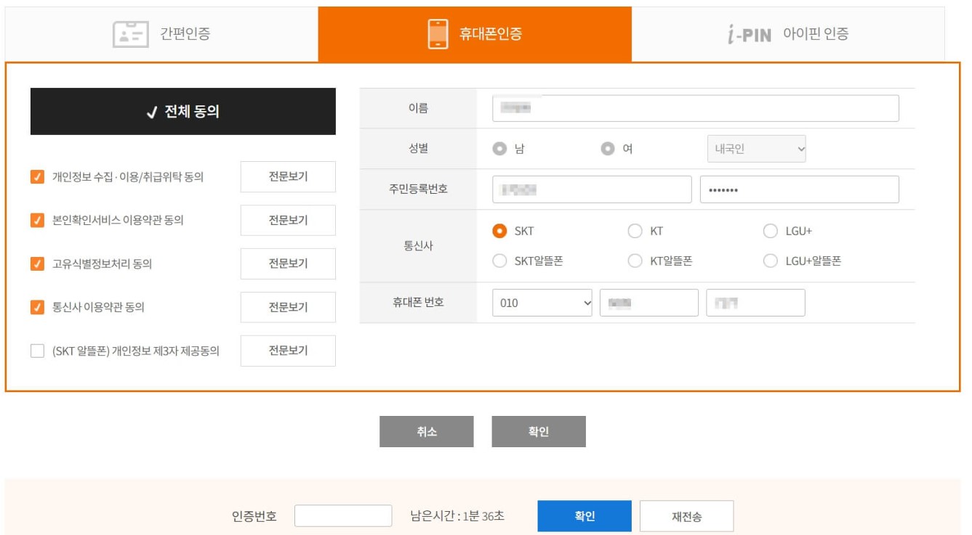
Task: Click the gray 취소 button
Action: point(427,431)
